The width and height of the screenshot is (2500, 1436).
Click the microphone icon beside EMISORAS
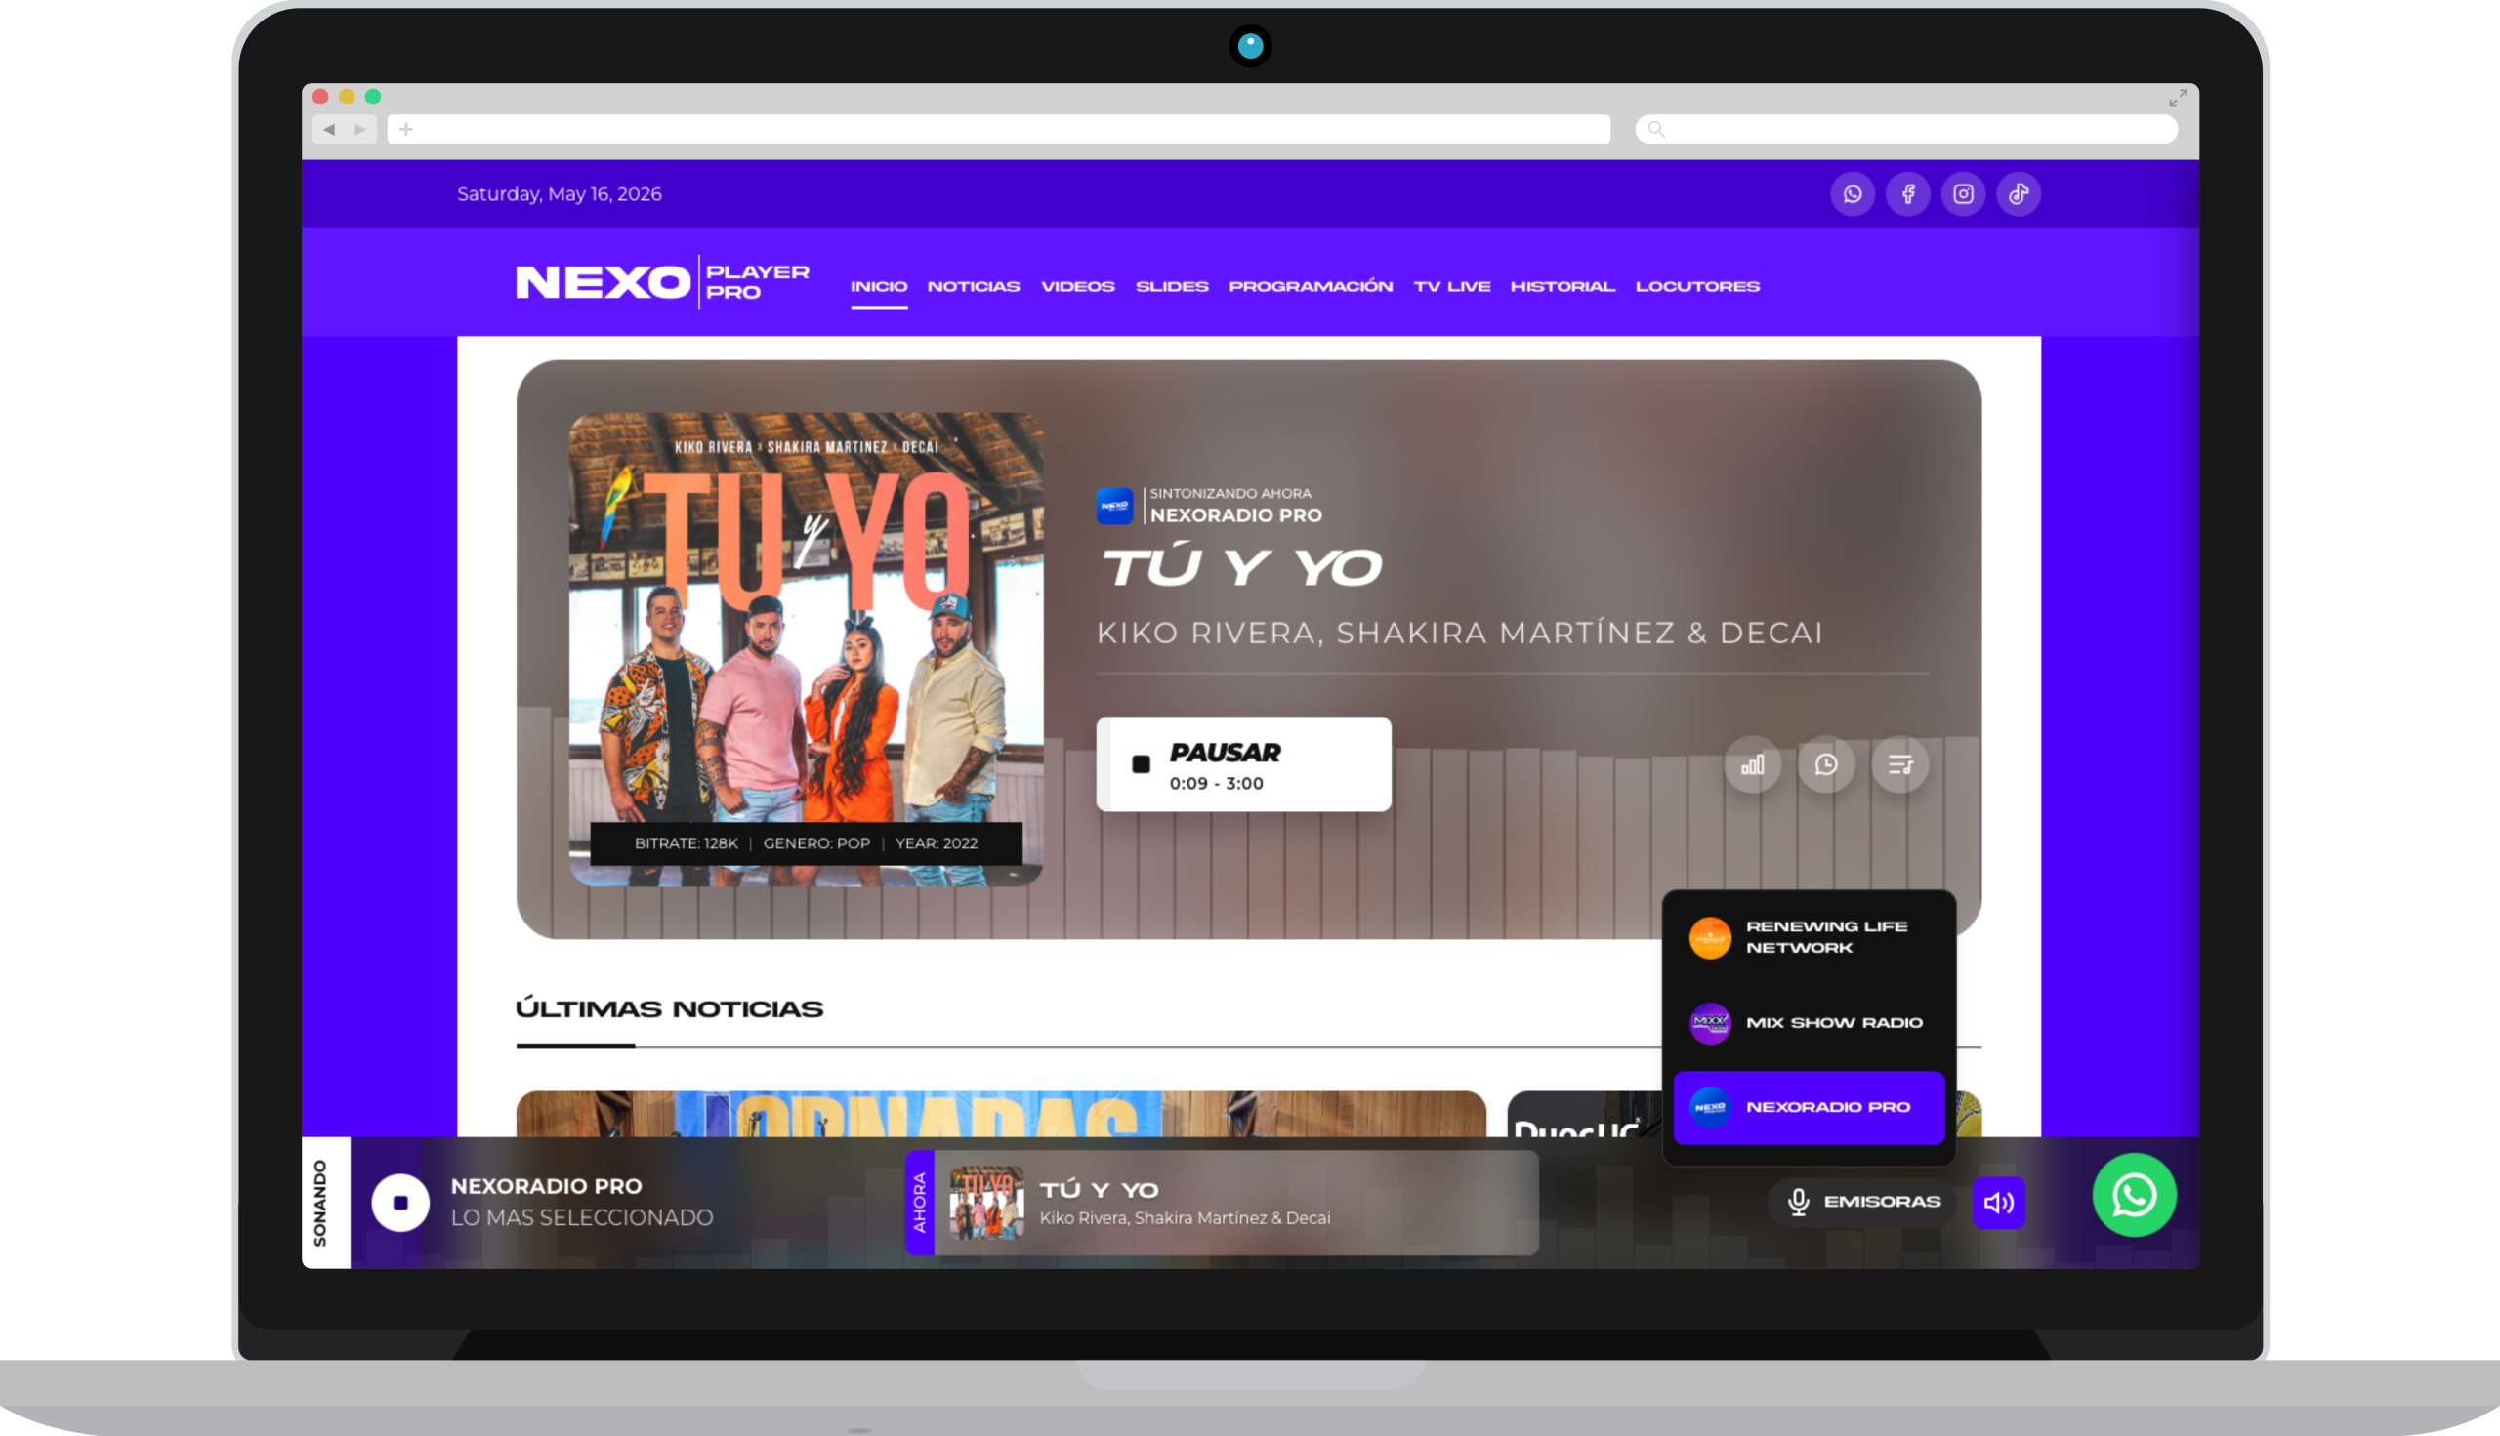(1798, 1203)
